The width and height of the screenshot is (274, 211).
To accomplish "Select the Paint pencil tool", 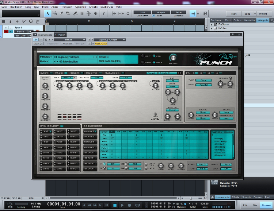I will click(x=75, y=13).
